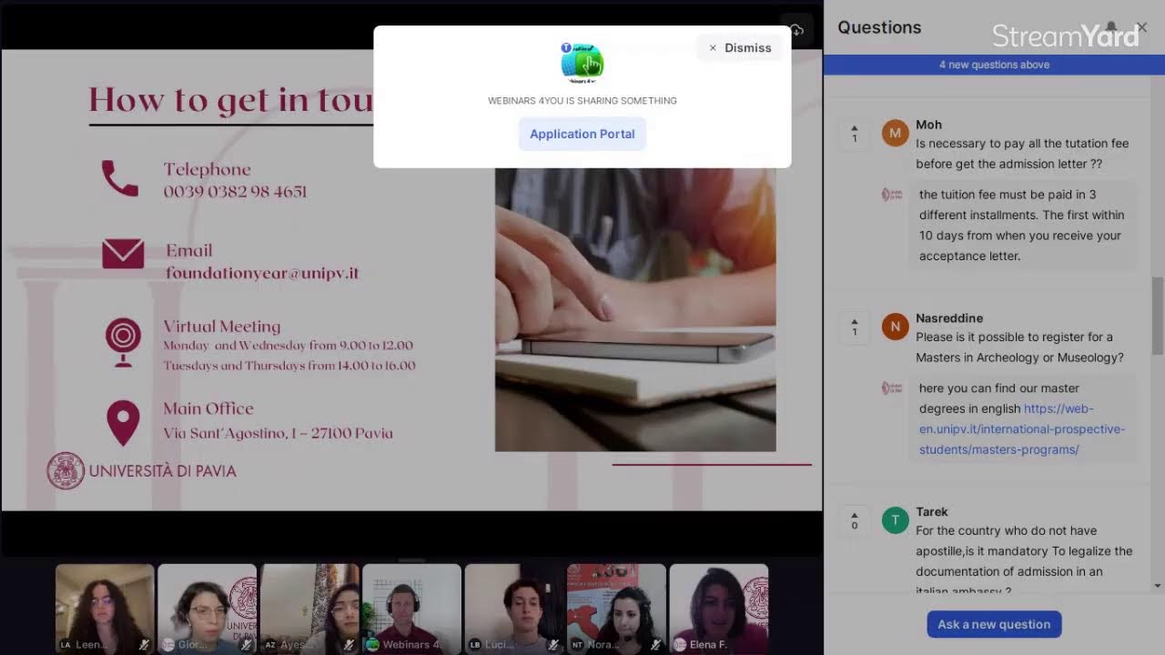The image size is (1165, 655).
Task: Select Ayes's video thumbnail
Action: tap(309, 609)
